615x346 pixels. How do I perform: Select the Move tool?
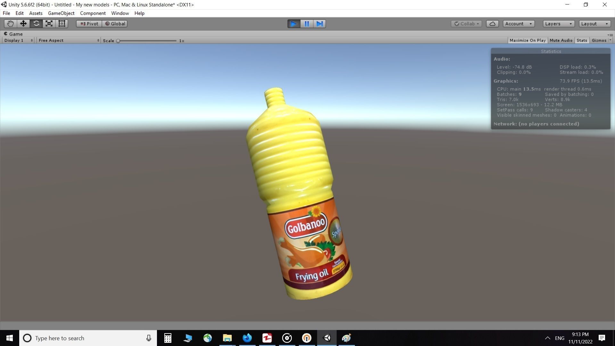tap(23, 23)
